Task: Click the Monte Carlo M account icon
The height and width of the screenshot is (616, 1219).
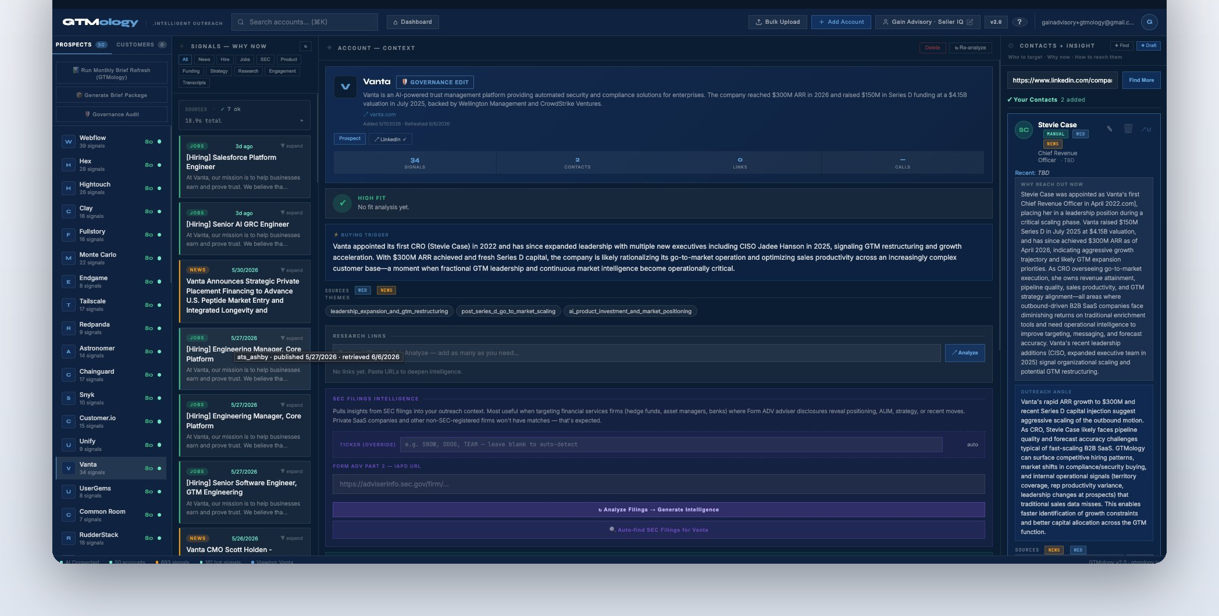Action: click(x=69, y=258)
